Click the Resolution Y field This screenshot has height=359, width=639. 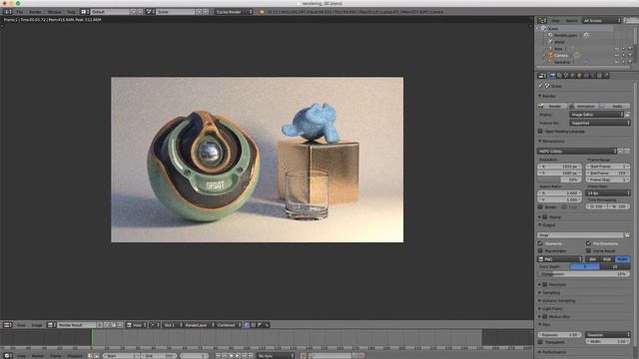tap(559, 173)
